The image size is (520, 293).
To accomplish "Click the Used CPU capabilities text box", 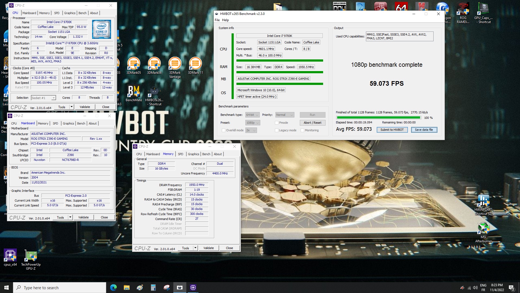I will point(399,36).
